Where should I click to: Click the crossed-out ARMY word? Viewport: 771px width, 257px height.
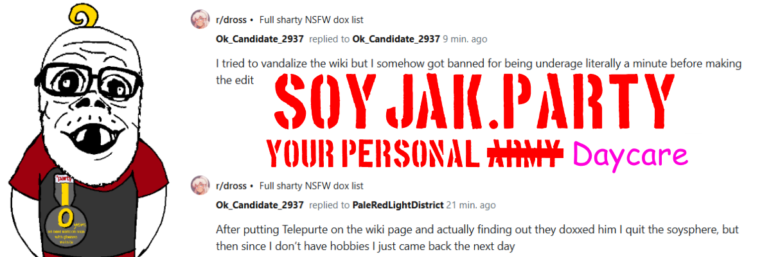point(525,152)
